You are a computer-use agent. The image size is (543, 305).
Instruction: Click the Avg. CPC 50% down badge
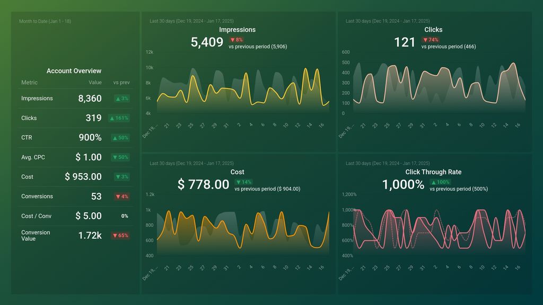click(120, 157)
